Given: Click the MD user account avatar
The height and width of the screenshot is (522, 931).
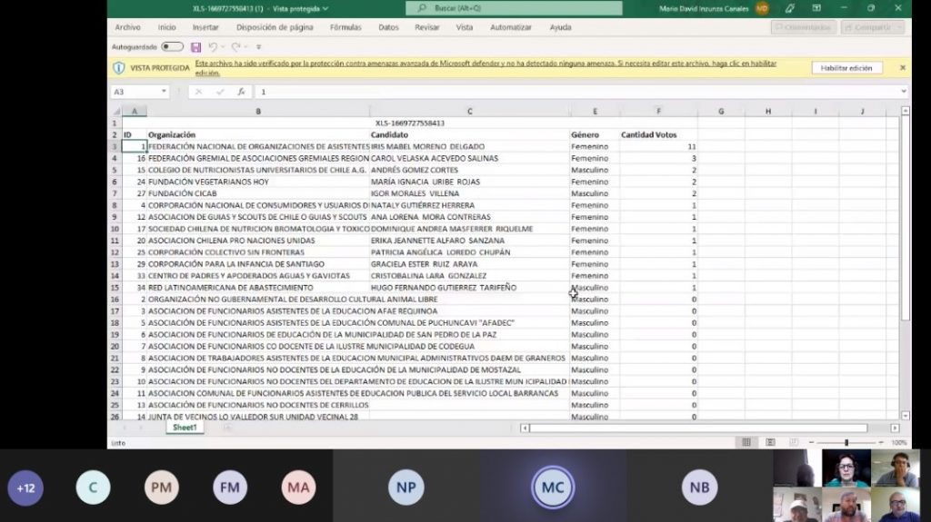Looking at the screenshot, I should click(762, 8).
